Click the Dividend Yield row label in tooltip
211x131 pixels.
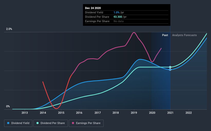tap(94, 12)
